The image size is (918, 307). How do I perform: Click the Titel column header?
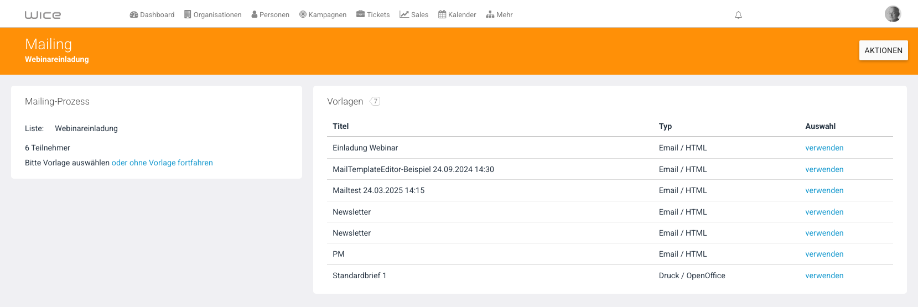(x=341, y=126)
